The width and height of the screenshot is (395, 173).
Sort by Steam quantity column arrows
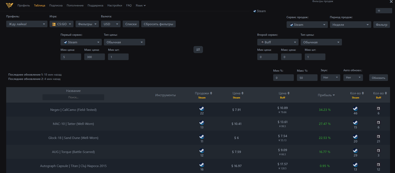coord(362,93)
